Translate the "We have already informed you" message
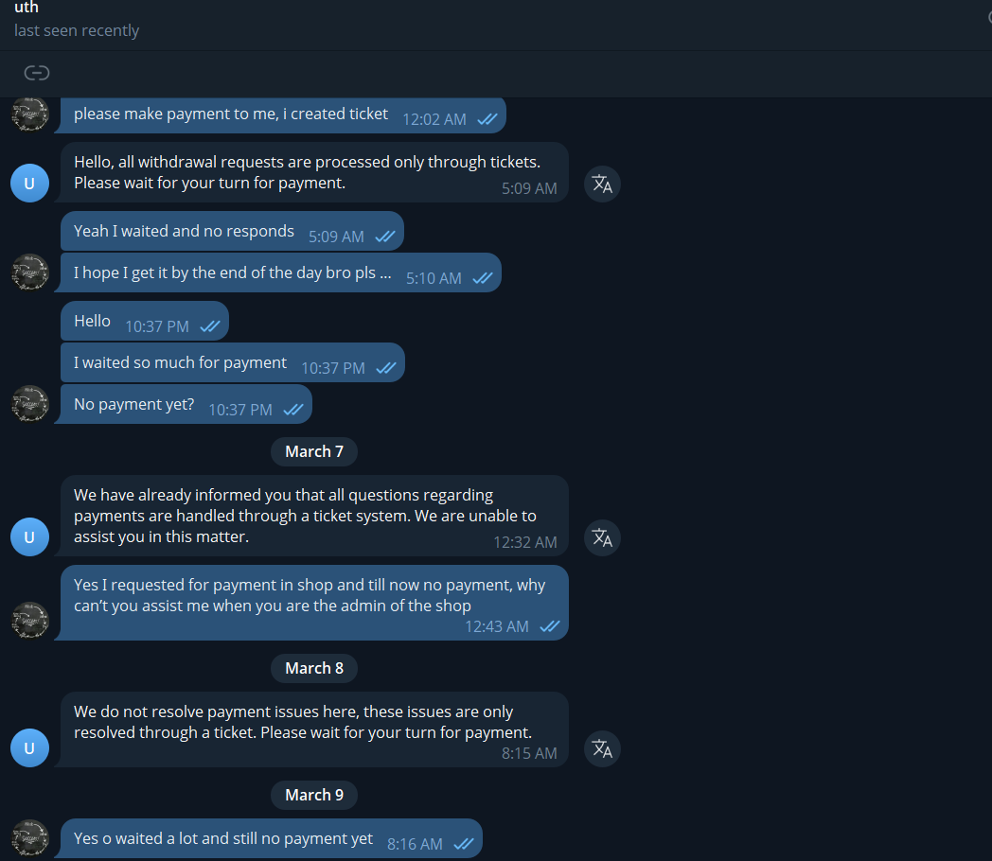Viewport: 992px width, 861px height. [602, 537]
